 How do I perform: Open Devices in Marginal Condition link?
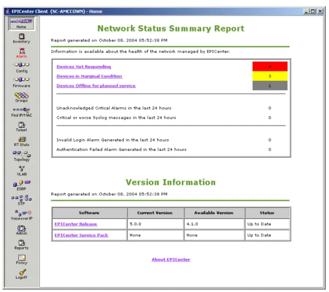click(89, 76)
